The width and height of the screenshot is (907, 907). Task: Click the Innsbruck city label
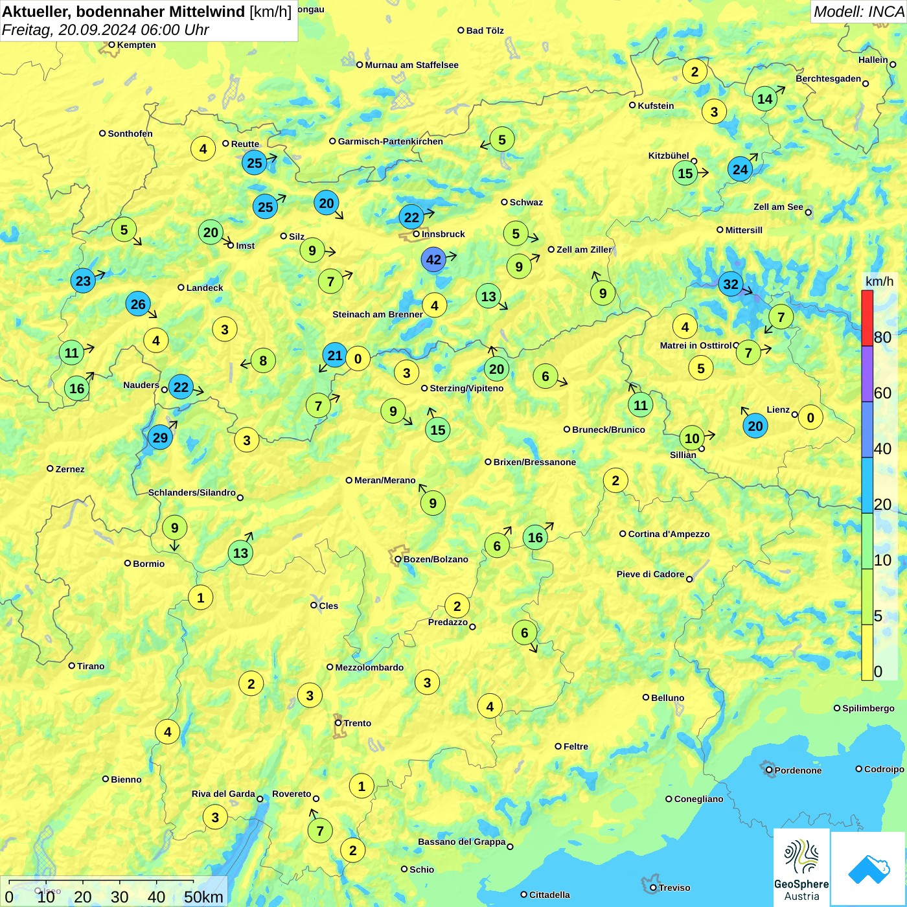(443, 234)
